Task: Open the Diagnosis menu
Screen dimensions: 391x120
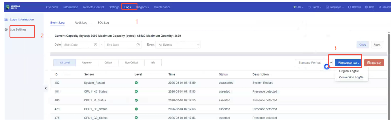Action: coord(142,7)
